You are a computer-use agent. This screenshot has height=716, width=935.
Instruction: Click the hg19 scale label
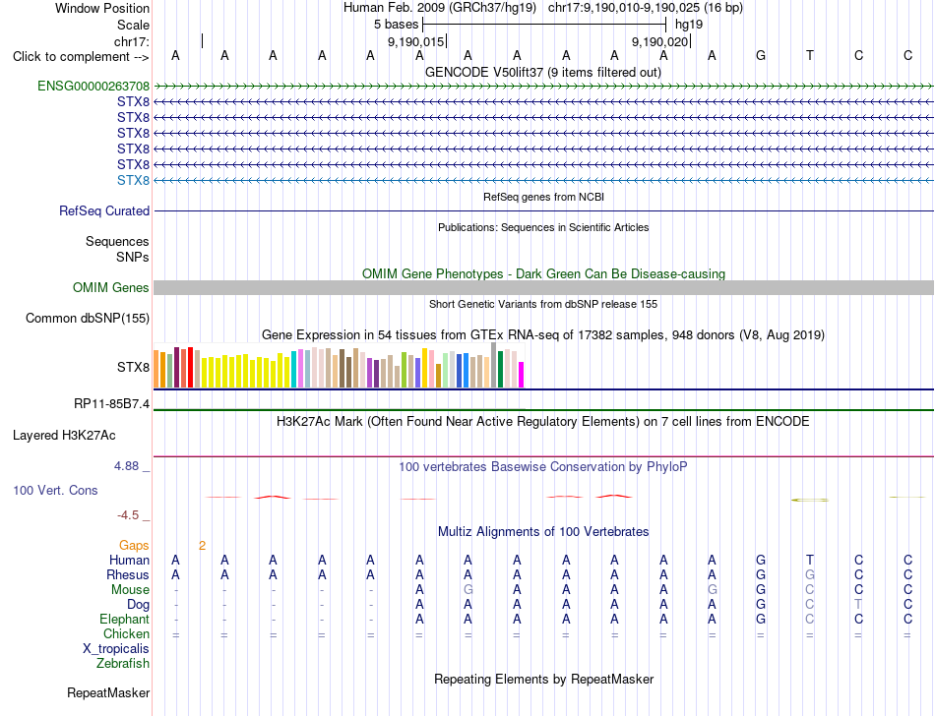[689, 25]
